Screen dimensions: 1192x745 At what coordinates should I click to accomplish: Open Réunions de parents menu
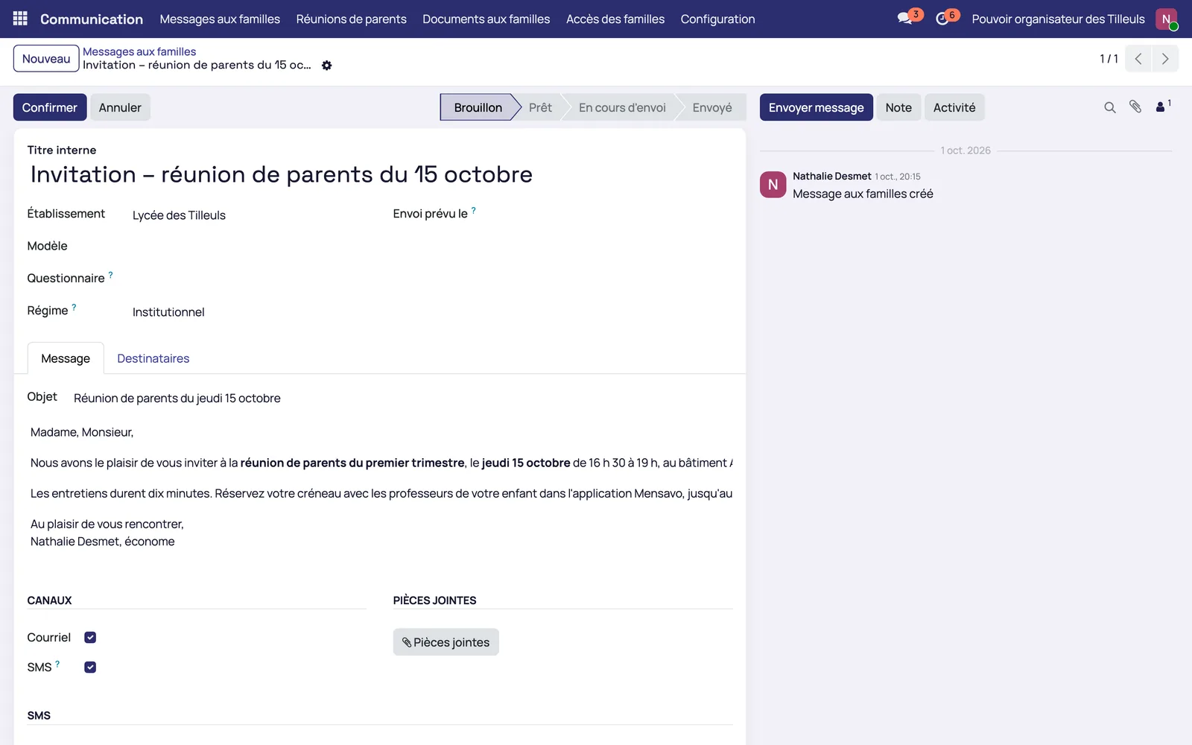(352, 19)
